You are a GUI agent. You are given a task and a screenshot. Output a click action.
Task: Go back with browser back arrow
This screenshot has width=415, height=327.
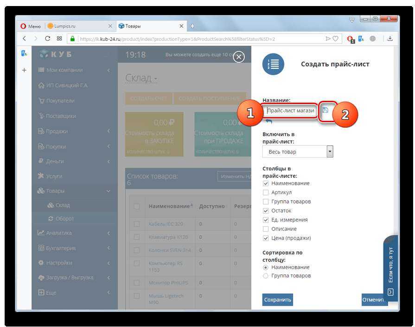(25, 39)
